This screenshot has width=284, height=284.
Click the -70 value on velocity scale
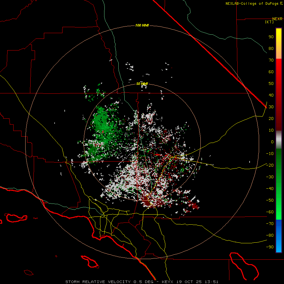pyautogui.click(x=270, y=224)
